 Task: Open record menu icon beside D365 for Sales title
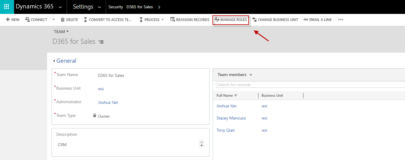101,42
